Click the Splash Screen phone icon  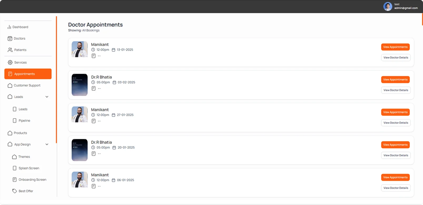click(x=15, y=168)
